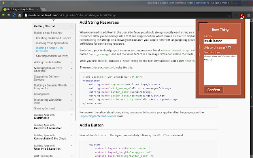Image resolution: width=253 pixels, height=158 pixels.
Task: Toggle the 'Link to this page?' checkbox
Action: pos(229,47)
